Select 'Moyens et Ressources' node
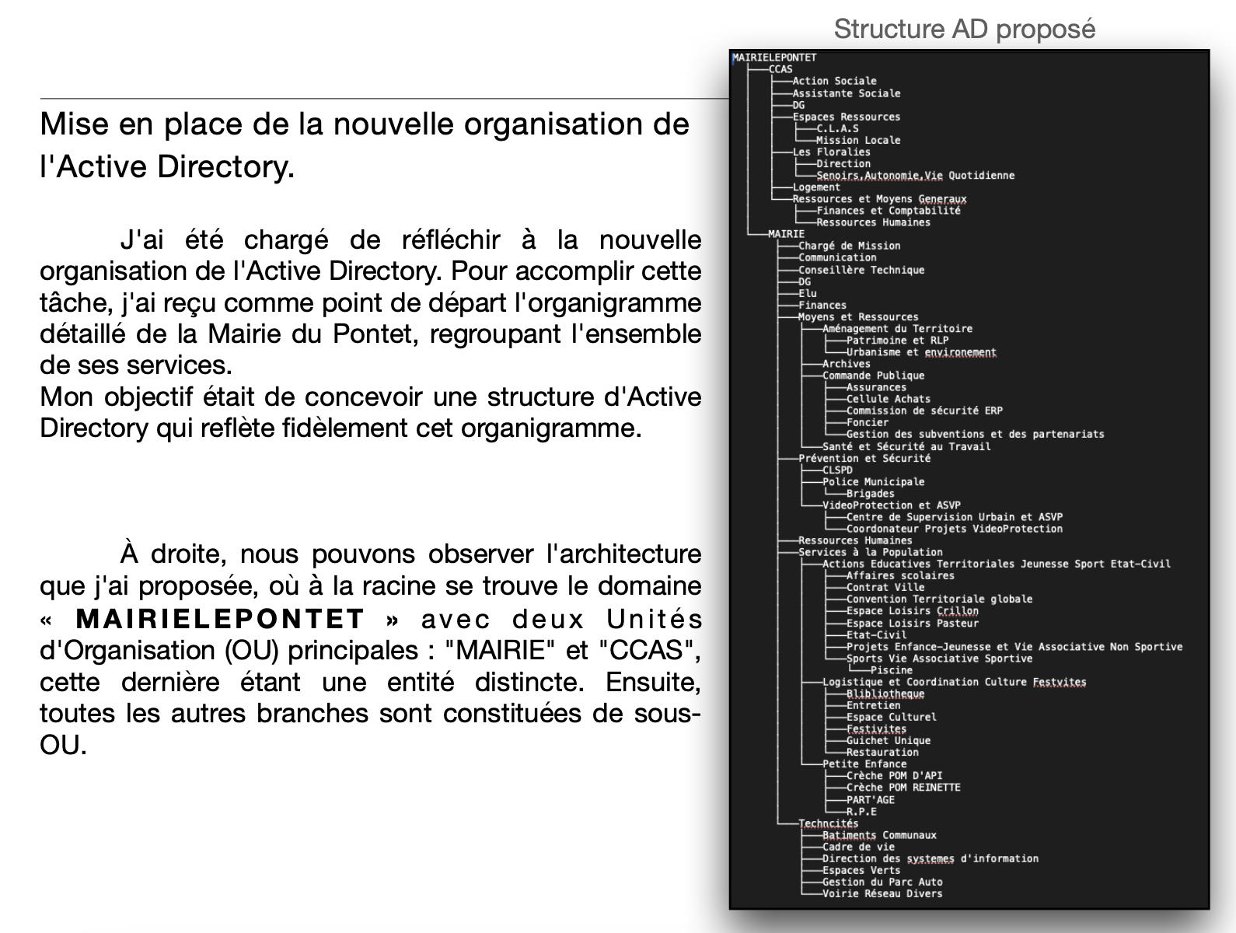Screen dimensions: 1236x933 pyautogui.click(x=858, y=317)
